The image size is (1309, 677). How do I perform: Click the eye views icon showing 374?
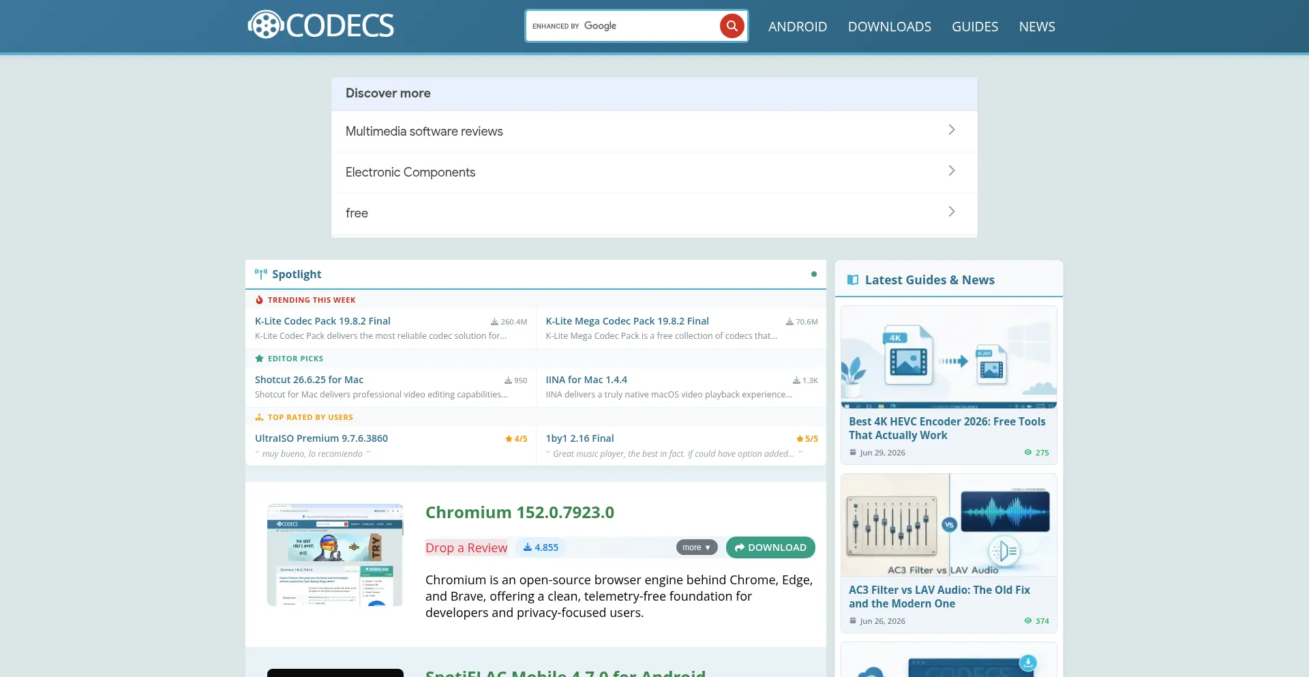pyautogui.click(x=1028, y=621)
